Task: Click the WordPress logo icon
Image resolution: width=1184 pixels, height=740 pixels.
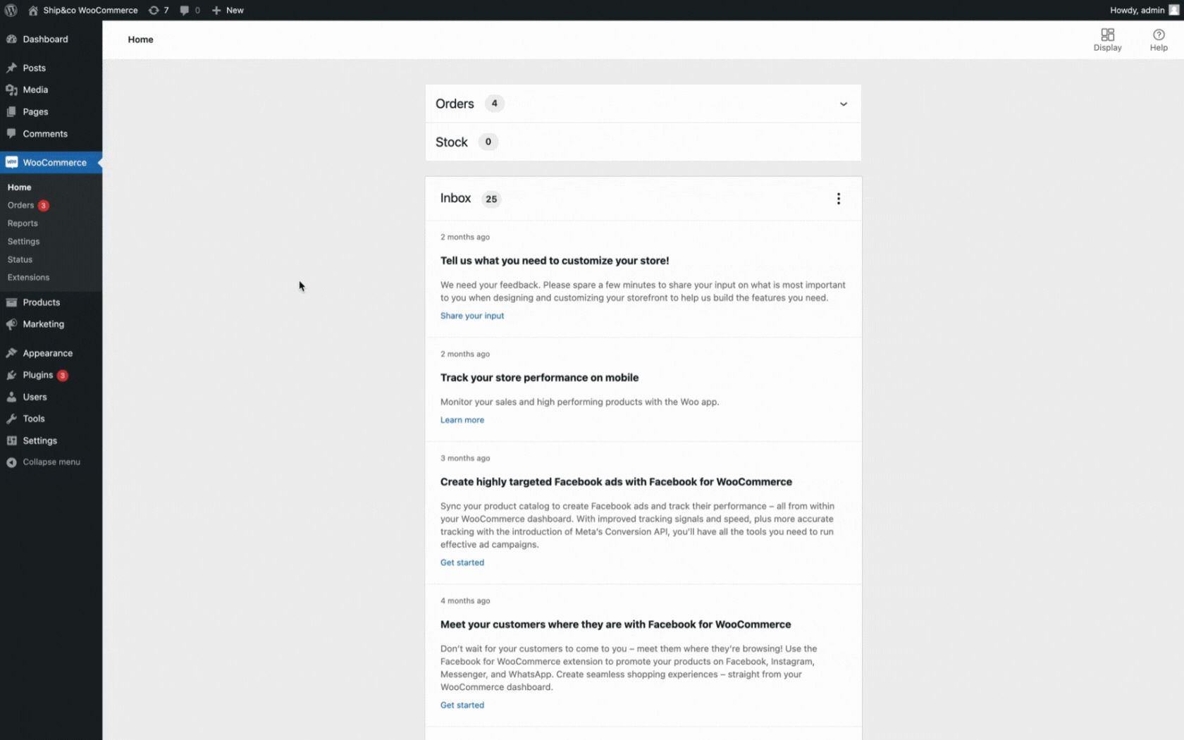Action: (x=11, y=10)
